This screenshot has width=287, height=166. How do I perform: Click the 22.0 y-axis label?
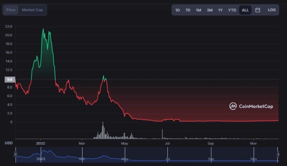(x=8, y=27)
